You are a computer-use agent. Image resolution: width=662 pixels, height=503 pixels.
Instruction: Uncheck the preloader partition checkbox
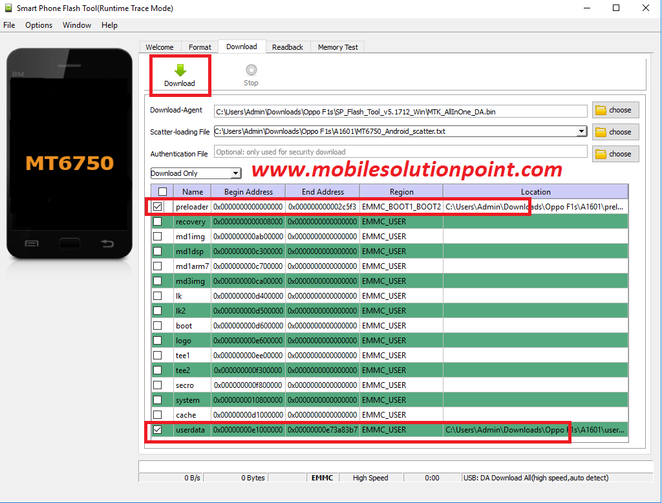point(158,206)
